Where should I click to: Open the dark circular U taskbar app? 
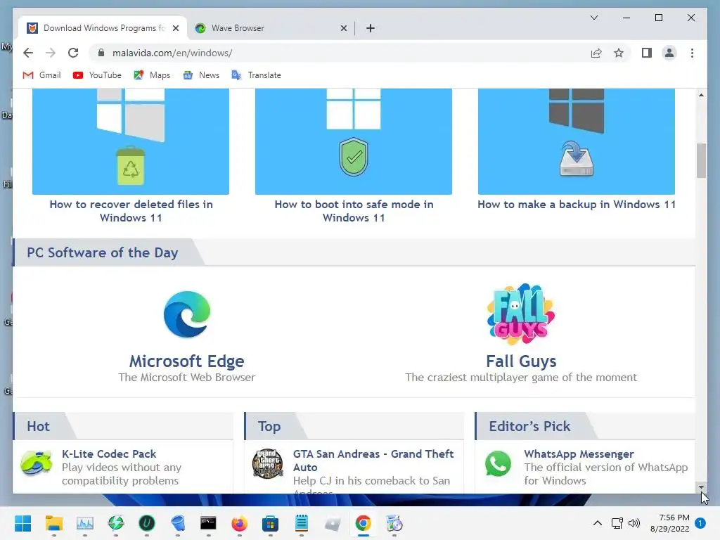147,523
